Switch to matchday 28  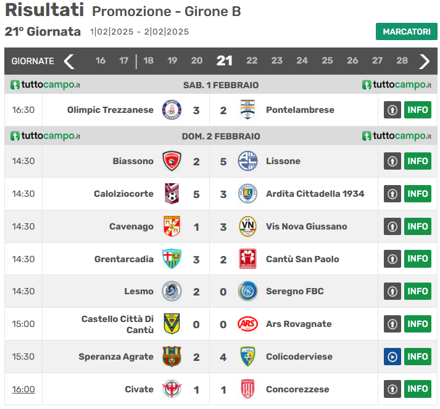click(402, 60)
